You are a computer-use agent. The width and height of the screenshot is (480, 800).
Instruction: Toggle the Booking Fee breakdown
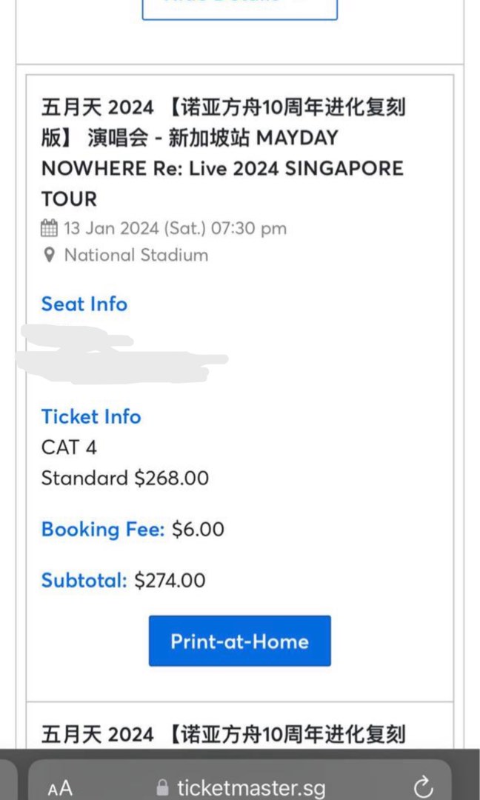tap(102, 530)
